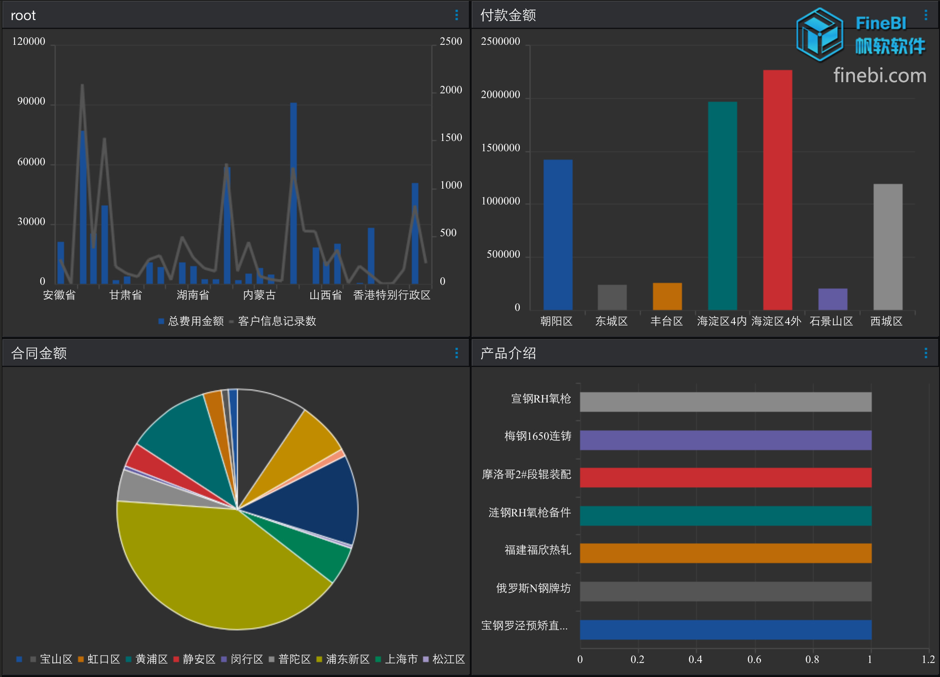This screenshot has width=940, height=677.
Task: Click the dark gray 俄罗斯N钢牌坊 horizontal bar
Action: [x=725, y=592]
